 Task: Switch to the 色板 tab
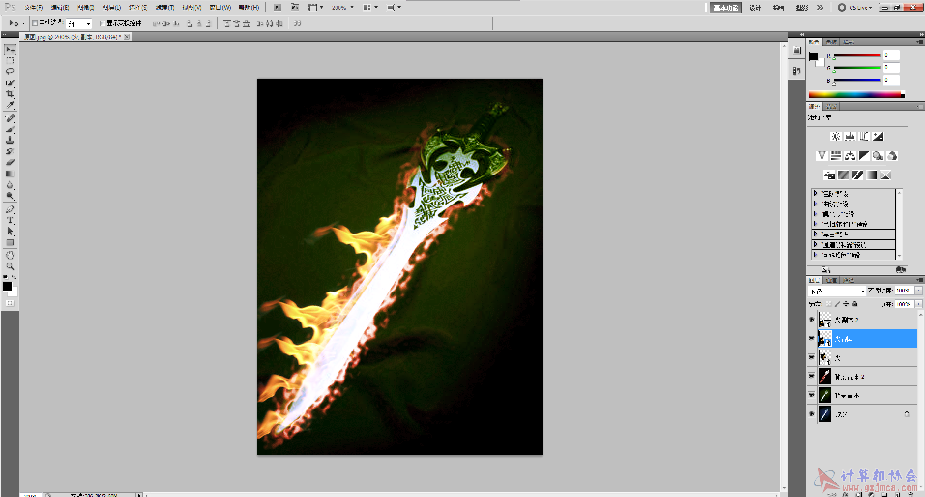tap(831, 42)
